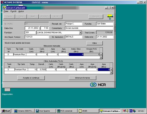Click Acepta si continua button

point(31,78)
